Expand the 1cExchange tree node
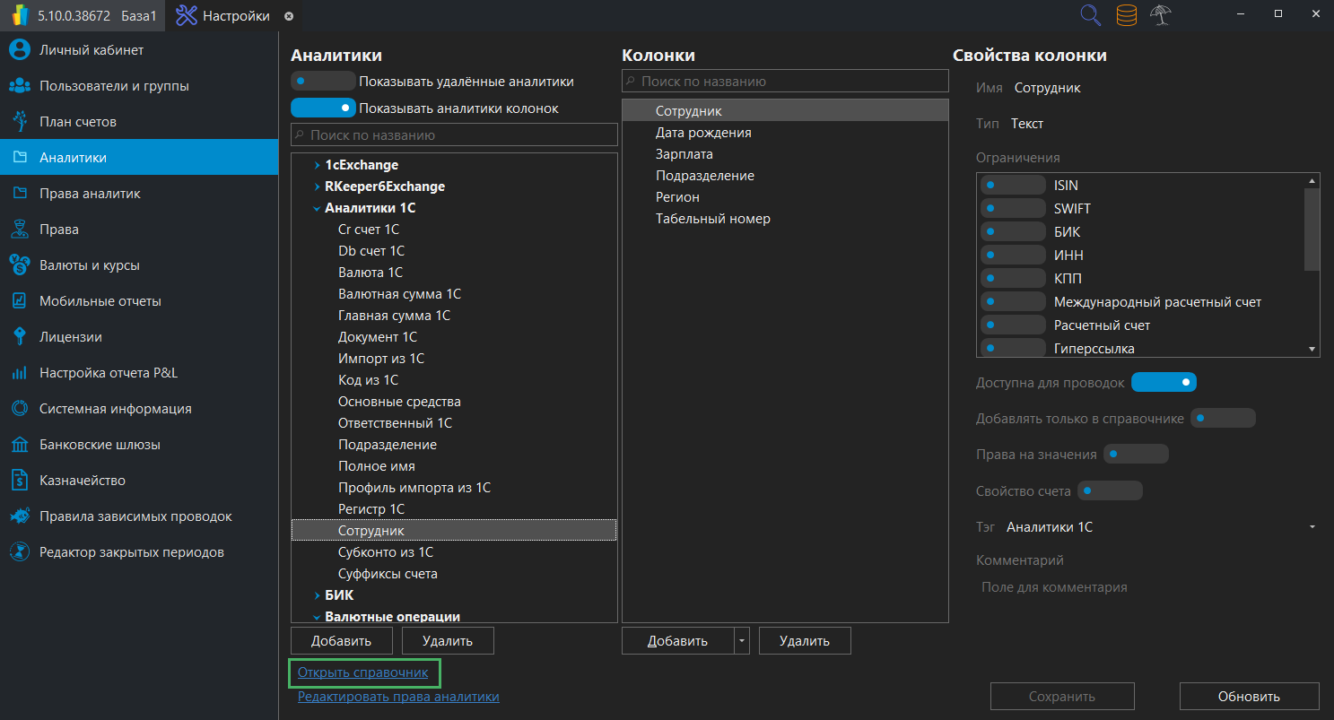1334x720 pixels. pos(317,165)
